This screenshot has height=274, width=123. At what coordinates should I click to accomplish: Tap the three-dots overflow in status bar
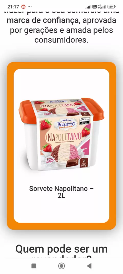click(x=30, y=7)
